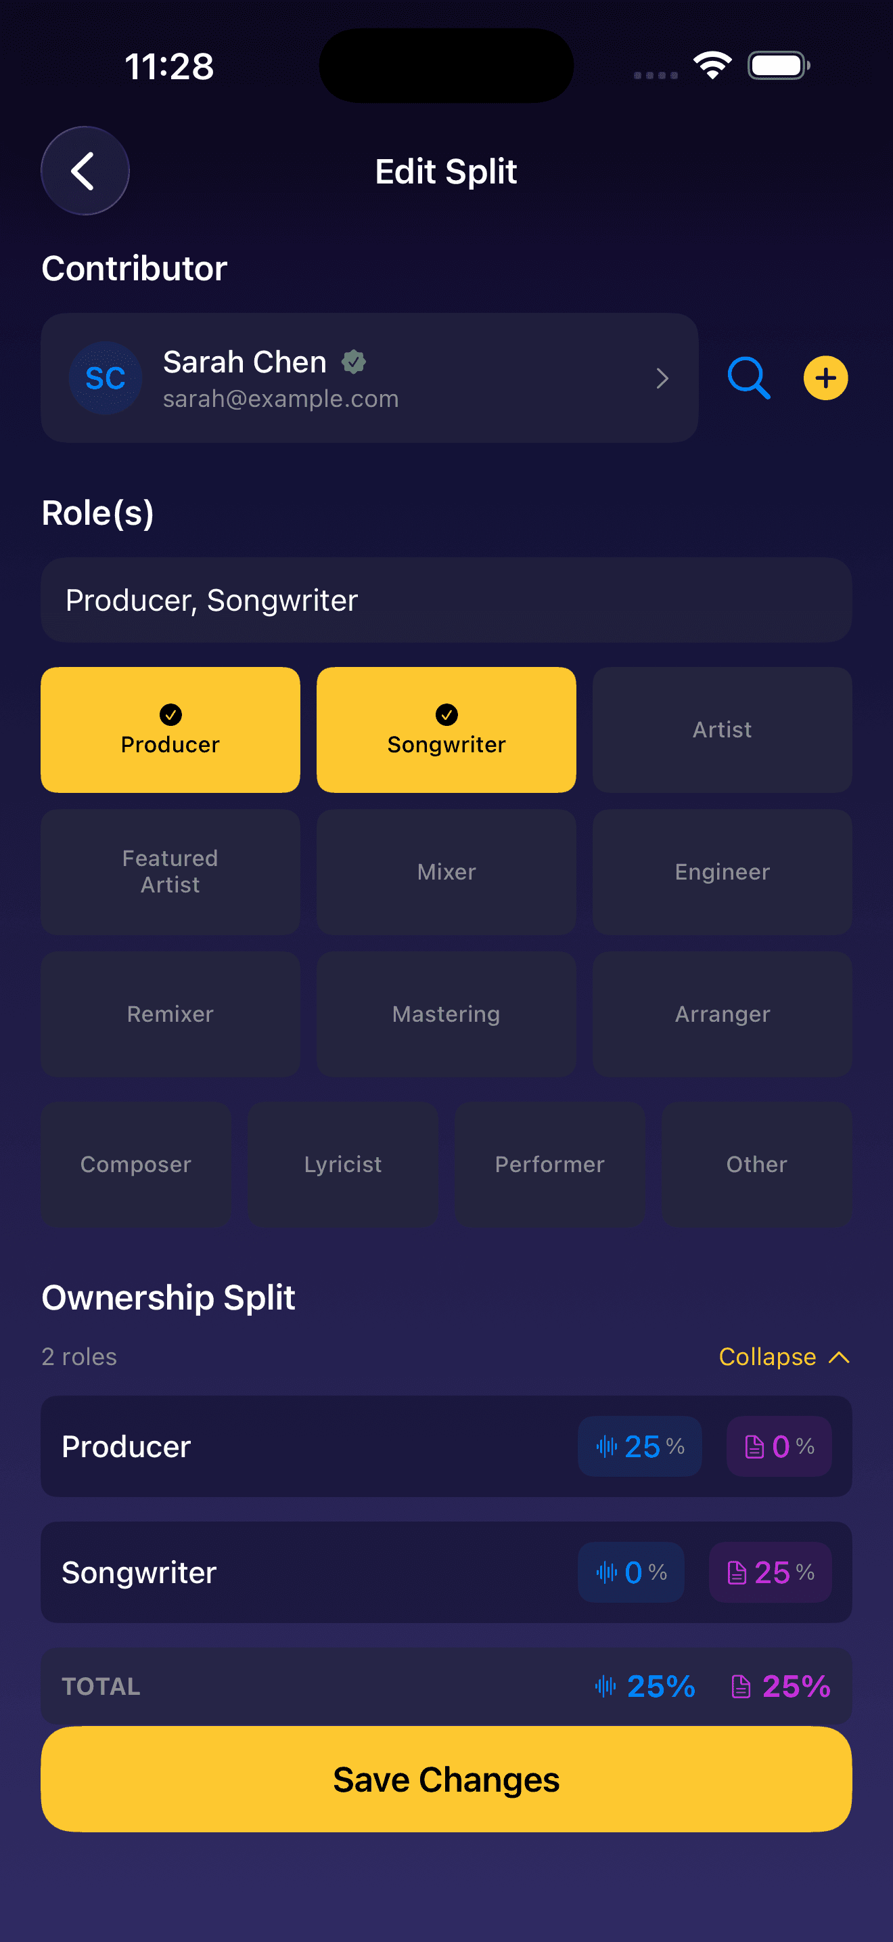Deselect the Songwriter role

446,729
